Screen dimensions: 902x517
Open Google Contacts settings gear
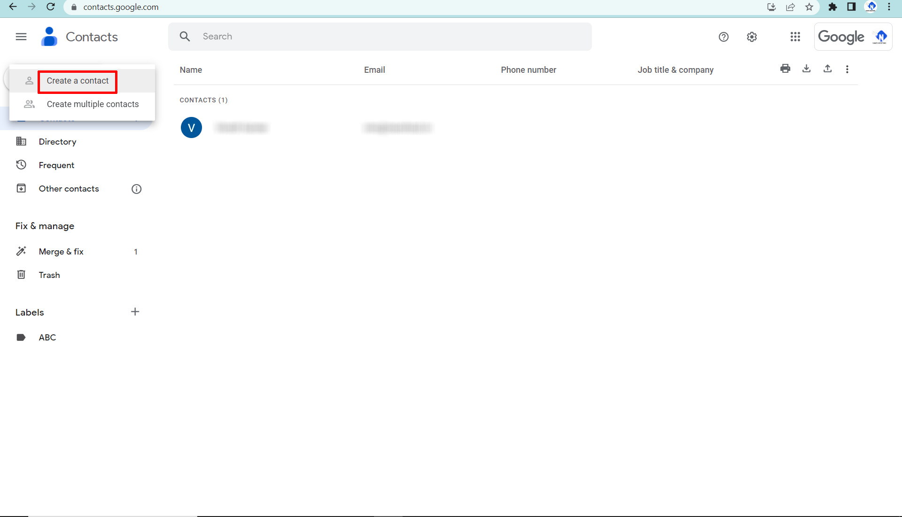(x=751, y=37)
